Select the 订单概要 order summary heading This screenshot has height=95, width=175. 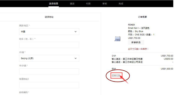click(x=142, y=17)
